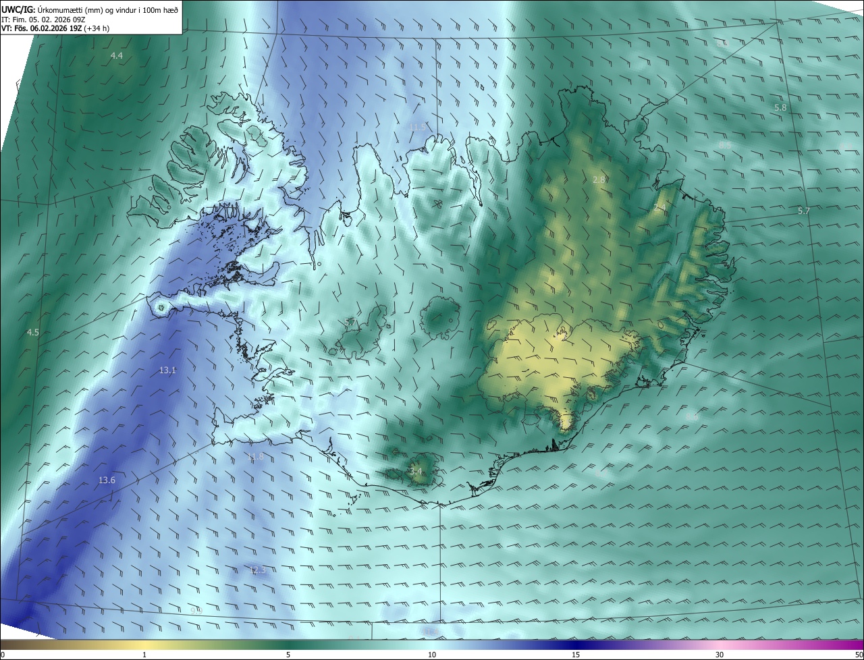Click the 4.5 value at the west edge
Viewport: 864px width, 660px height.
coord(32,333)
